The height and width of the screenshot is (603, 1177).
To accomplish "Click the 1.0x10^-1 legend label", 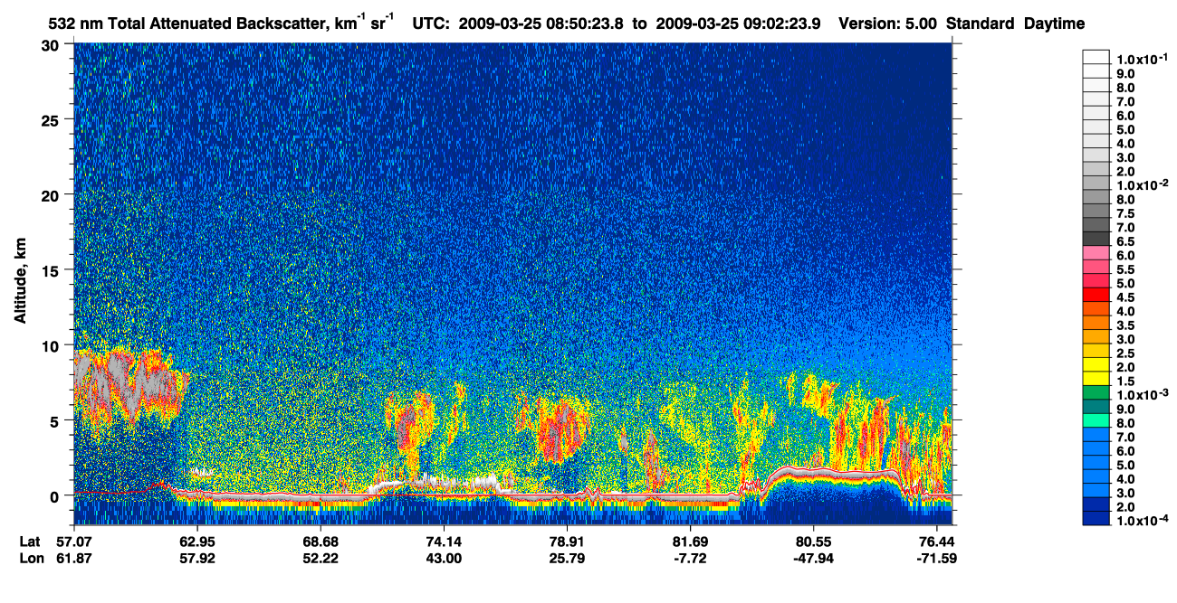I will [1143, 59].
